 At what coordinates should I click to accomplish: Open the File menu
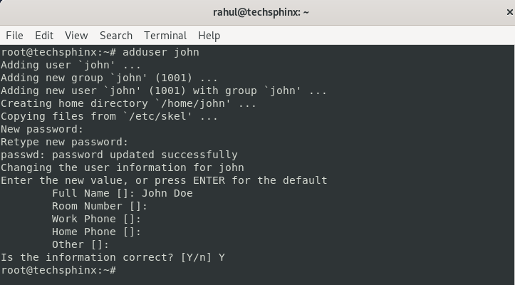14,36
